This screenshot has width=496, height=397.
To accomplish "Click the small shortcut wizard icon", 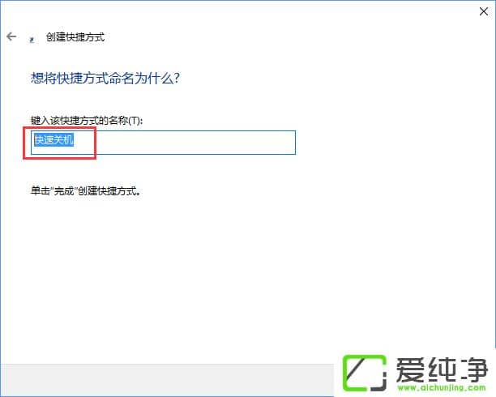I will (x=32, y=40).
